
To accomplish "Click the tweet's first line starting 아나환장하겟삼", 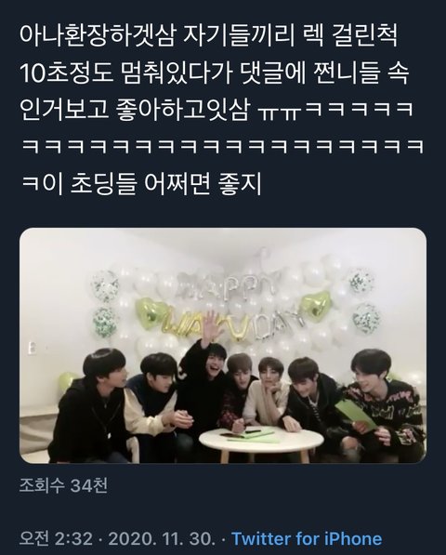I will tap(209, 35).
